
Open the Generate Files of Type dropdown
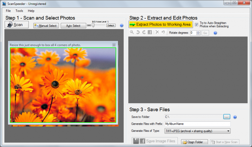(x=197, y=131)
